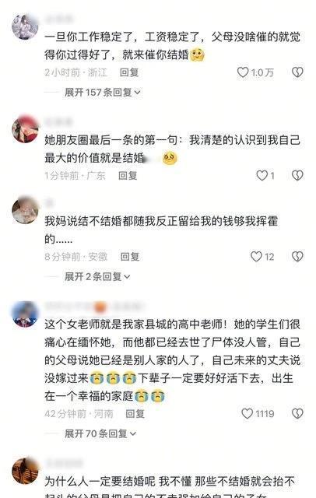The image size is (316, 498).
Task: Reply to the Zhejiang comment via 回复
Action: pyautogui.click(x=129, y=72)
